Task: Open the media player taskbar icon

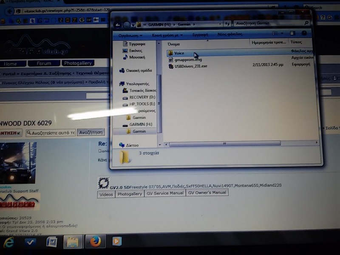Action: pos(116,241)
